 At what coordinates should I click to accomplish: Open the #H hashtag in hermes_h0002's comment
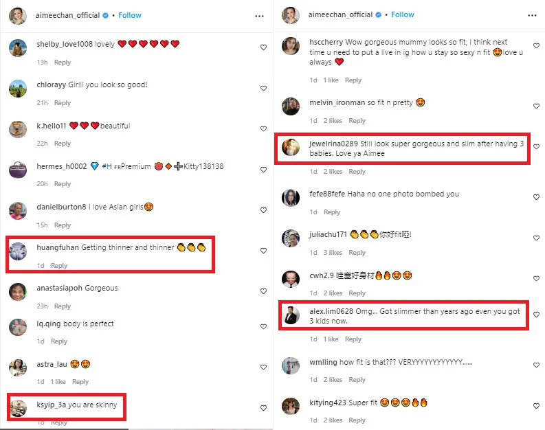[107, 166]
